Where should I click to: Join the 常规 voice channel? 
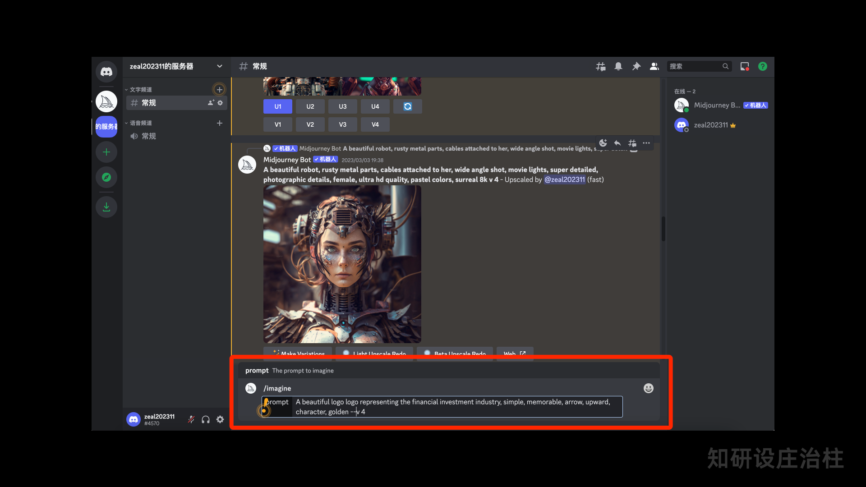149,136
